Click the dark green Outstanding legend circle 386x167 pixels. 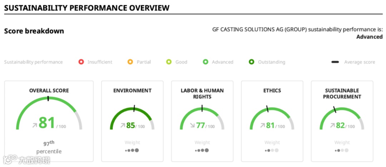[x=251, y=62]
